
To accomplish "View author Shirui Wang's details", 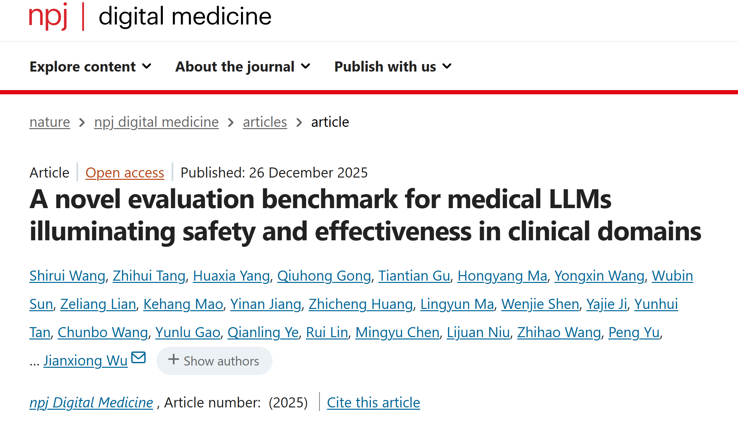I will 67,276.
